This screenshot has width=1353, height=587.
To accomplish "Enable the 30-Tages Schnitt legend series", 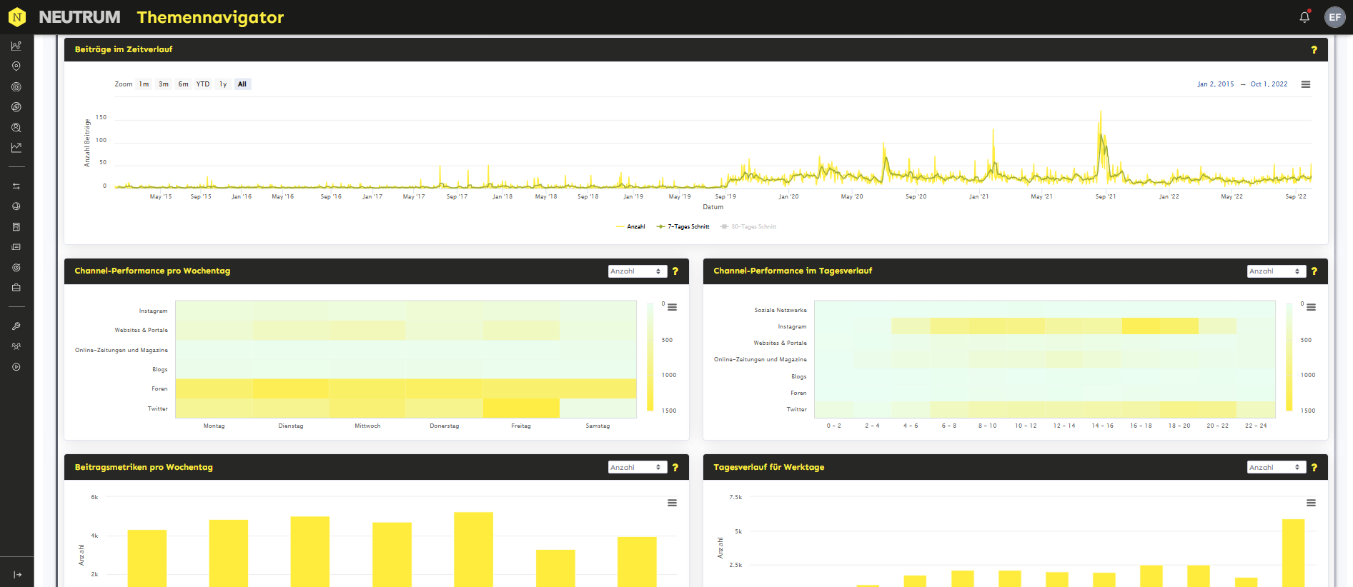I will pyautogui.click(x=748, y=226).
